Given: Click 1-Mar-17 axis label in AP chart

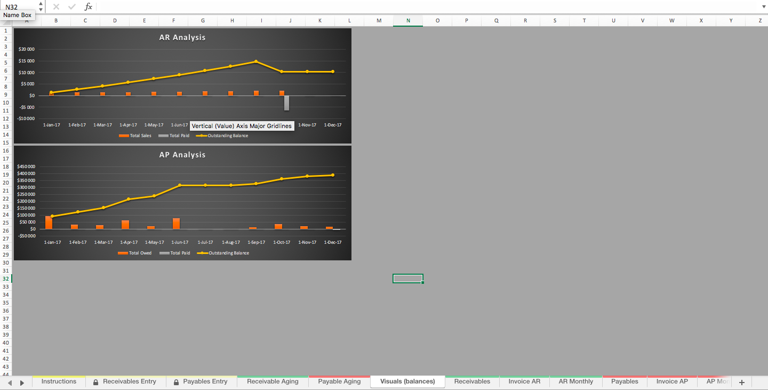Looking at the screenshot, I should pos(103,242).
